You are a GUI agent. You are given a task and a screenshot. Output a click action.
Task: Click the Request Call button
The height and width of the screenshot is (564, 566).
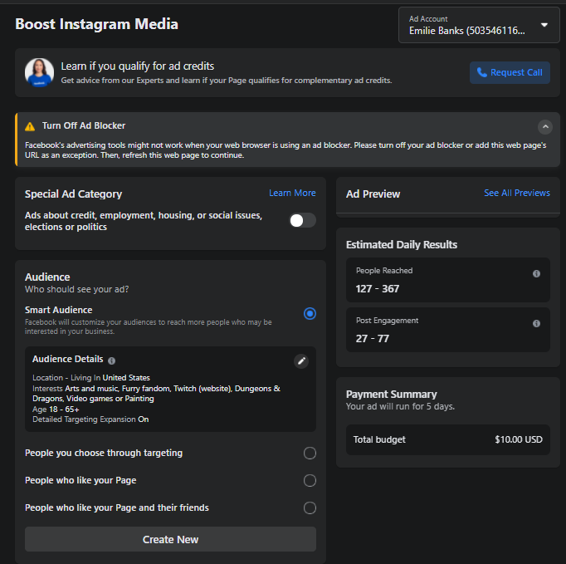(510, 72)
